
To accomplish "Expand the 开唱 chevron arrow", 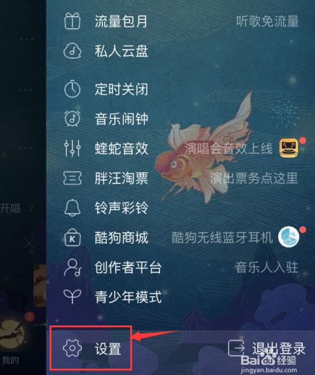I will coord(31,208).
